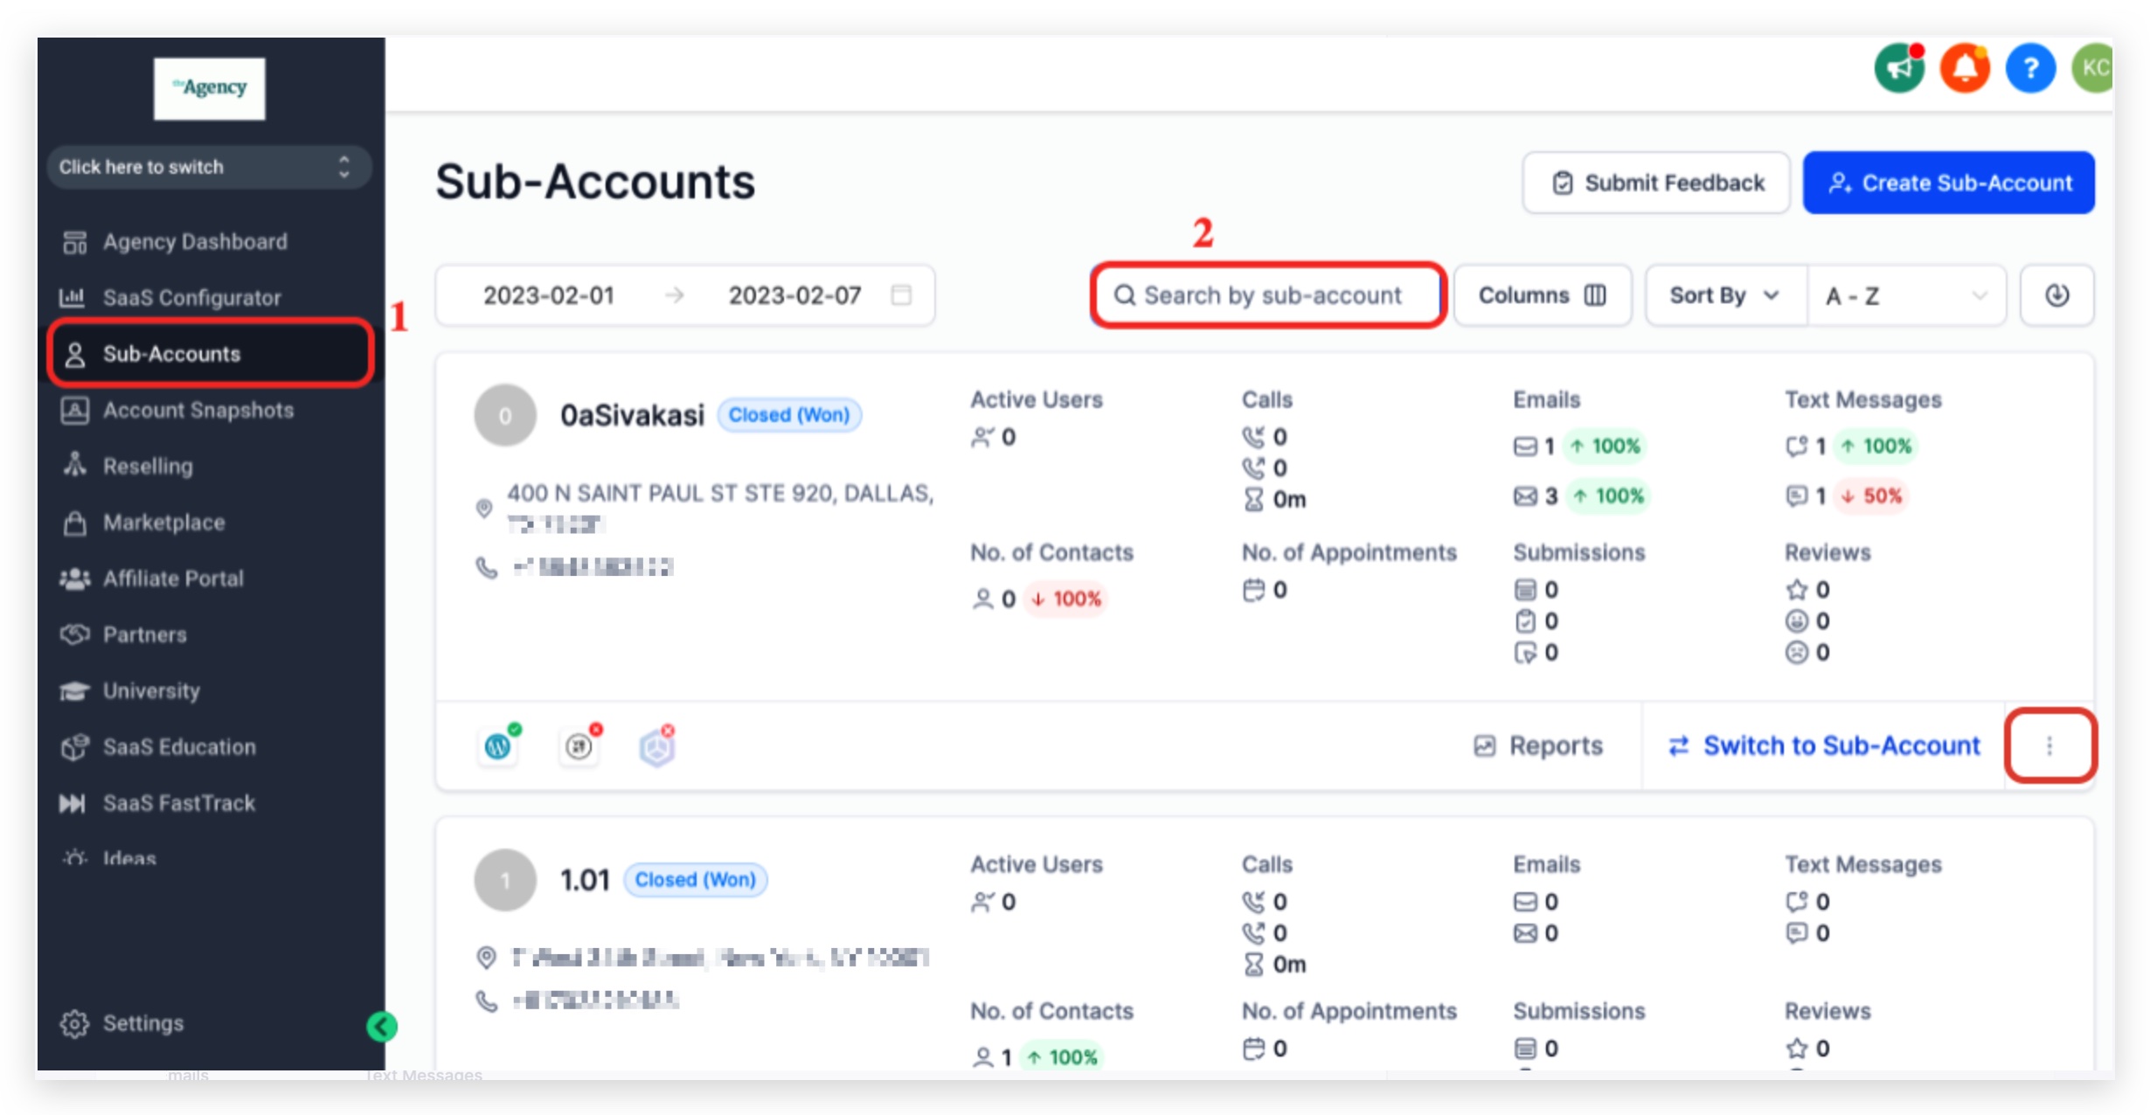Expand the Click here to switch selector

coord(209,167)
